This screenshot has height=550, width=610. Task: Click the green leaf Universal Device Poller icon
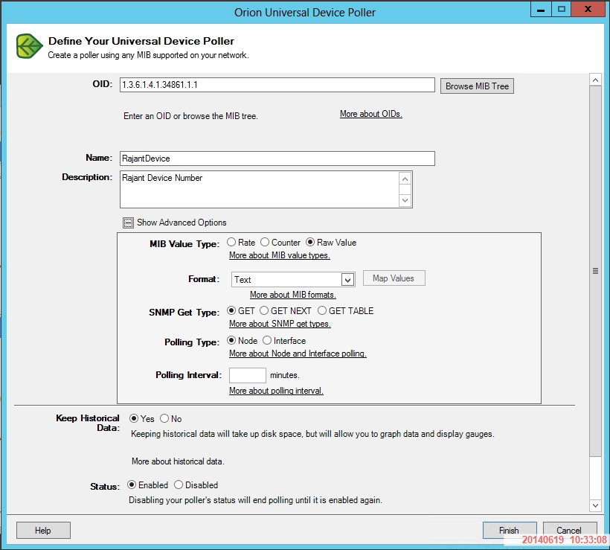pos(29,46)
